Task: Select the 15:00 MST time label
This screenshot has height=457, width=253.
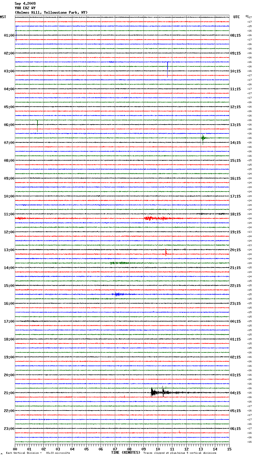Action: click(x=9, y=286)
